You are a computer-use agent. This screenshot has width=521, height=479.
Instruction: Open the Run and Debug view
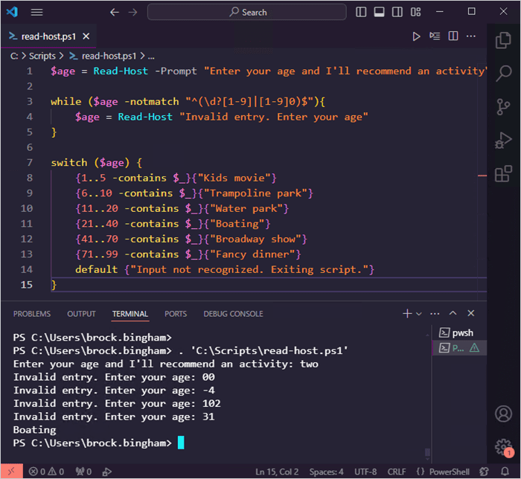503,141
